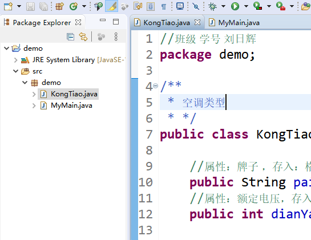Fold the Javadoc comment on line 4
311x240 pixels.
coord(156,86)
